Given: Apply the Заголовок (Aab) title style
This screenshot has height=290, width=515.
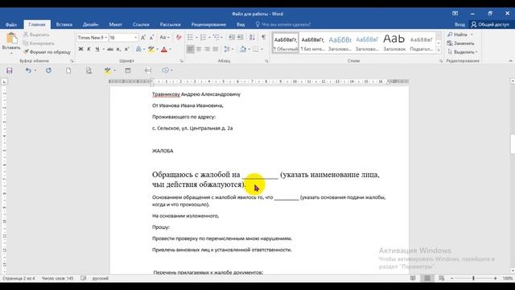Looking at the screenshot, I should 394,43.
